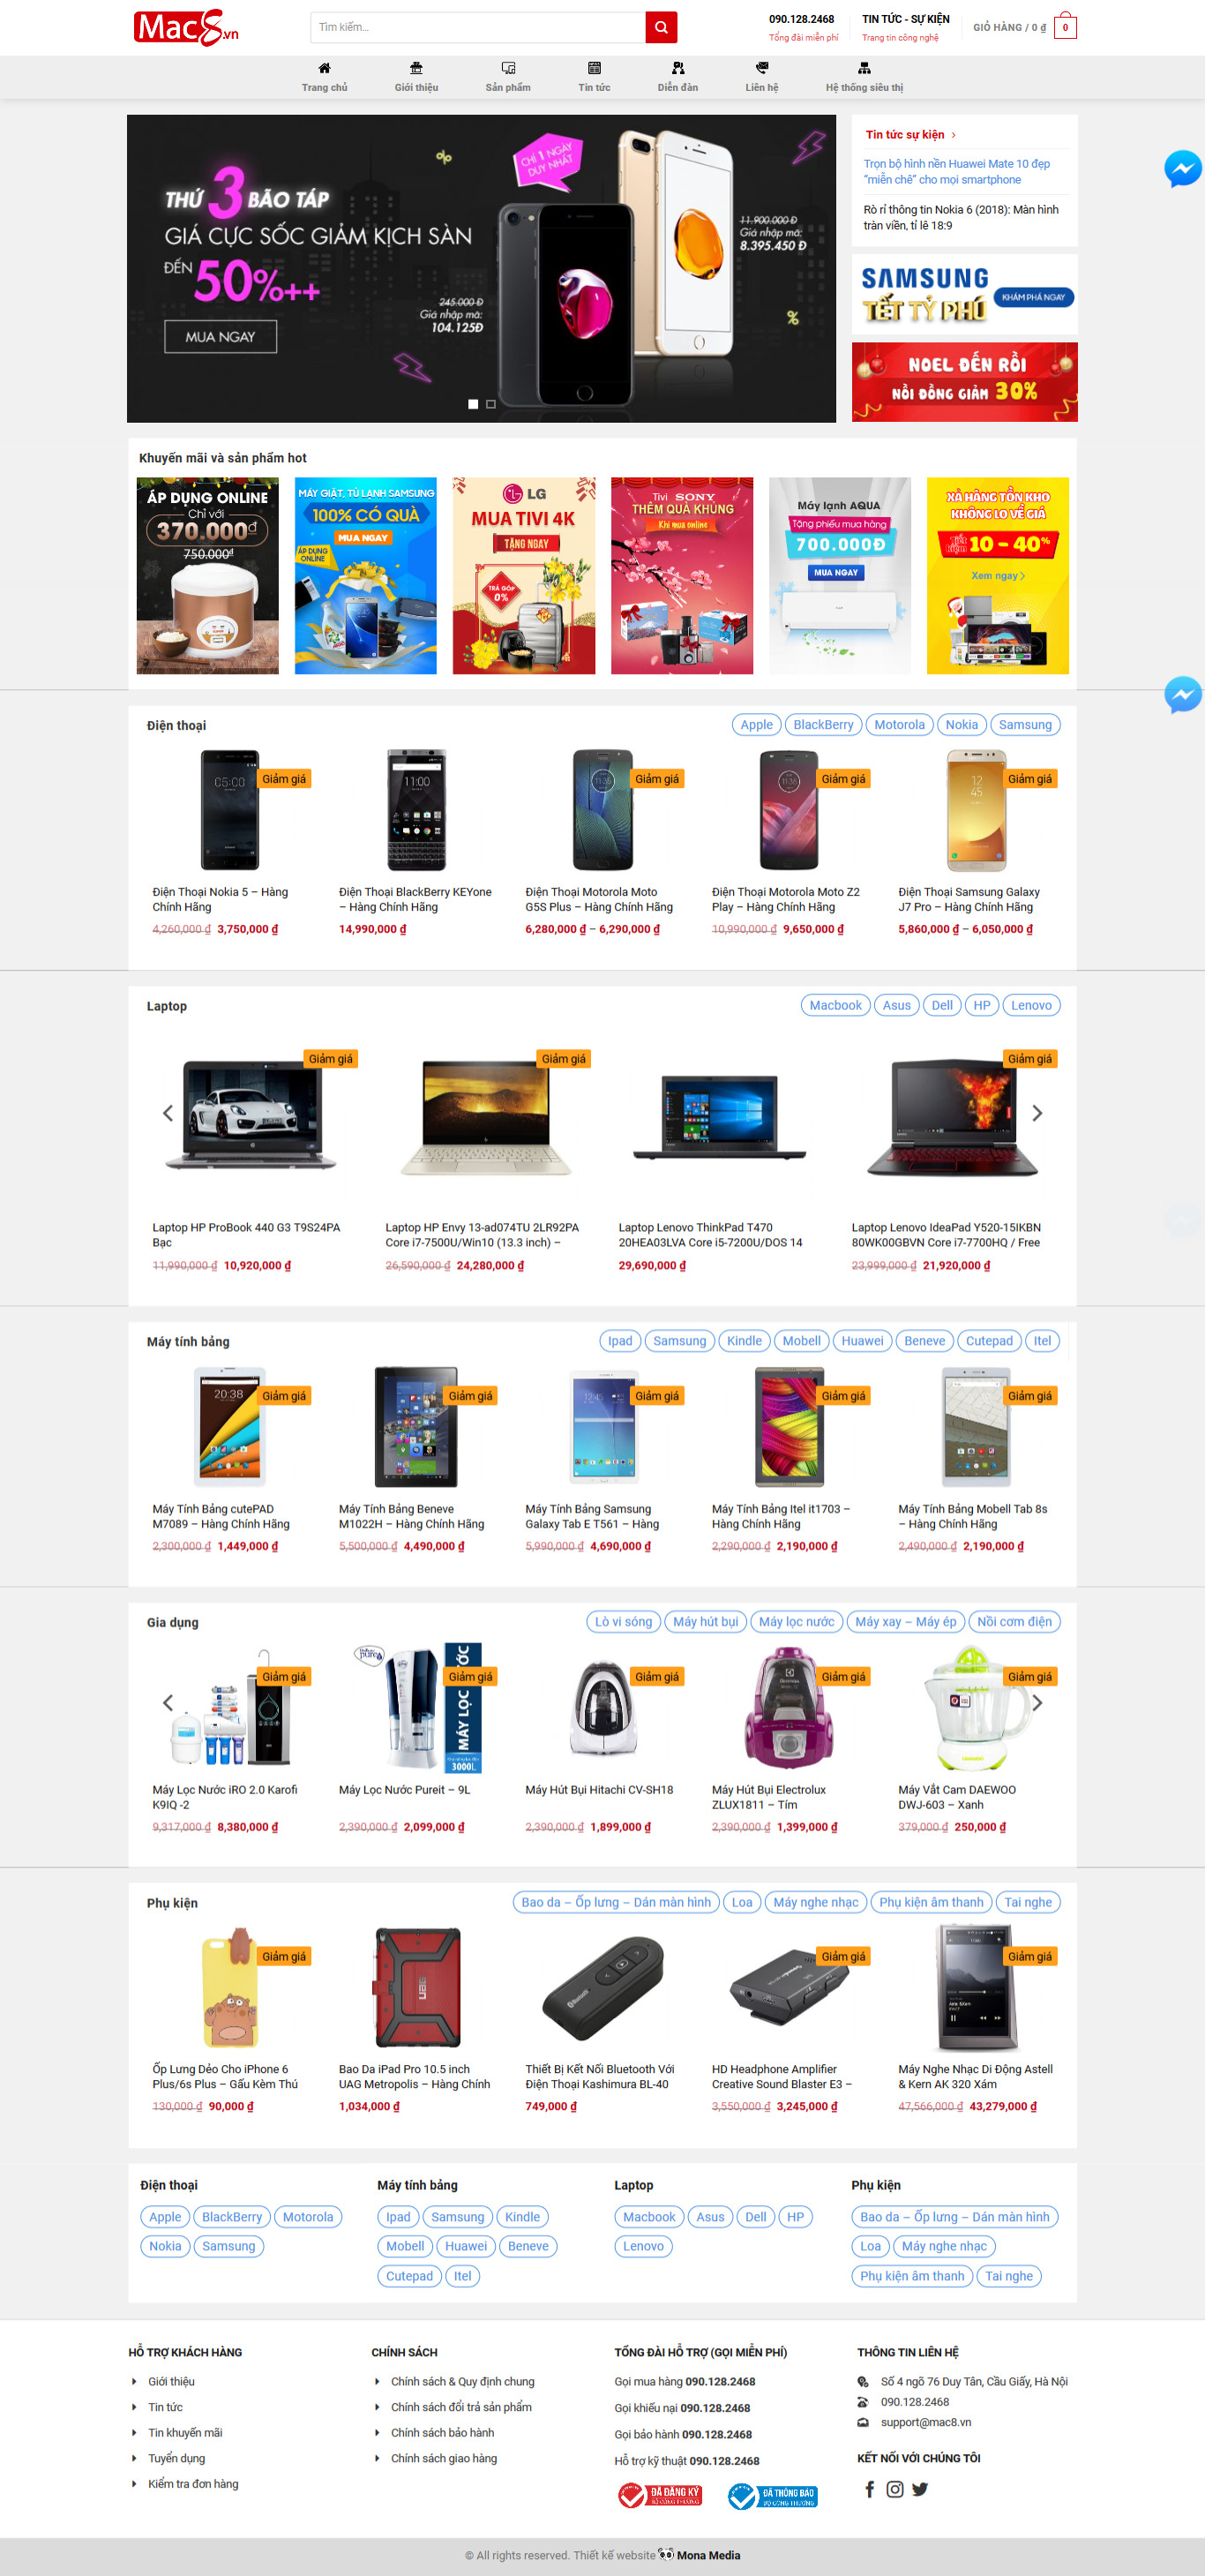Filter phones by Apple tag
The image size is (1205, 2576).
pyautogui.click(x=756, y=725)
